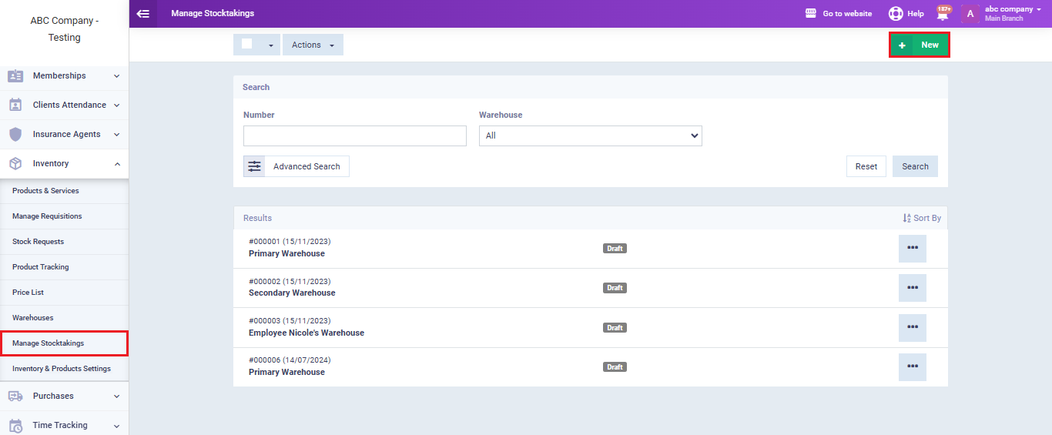
Task: Click the Go to website icon
Action: [x=810, y=14]
